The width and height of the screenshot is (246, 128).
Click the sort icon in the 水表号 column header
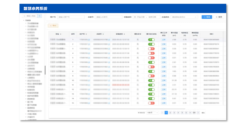click(x=103, y=34)
